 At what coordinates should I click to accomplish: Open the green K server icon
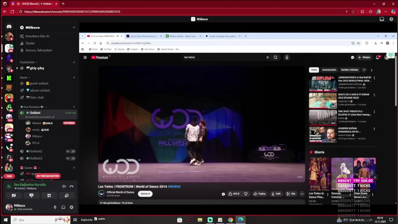(x=9, y=78)
